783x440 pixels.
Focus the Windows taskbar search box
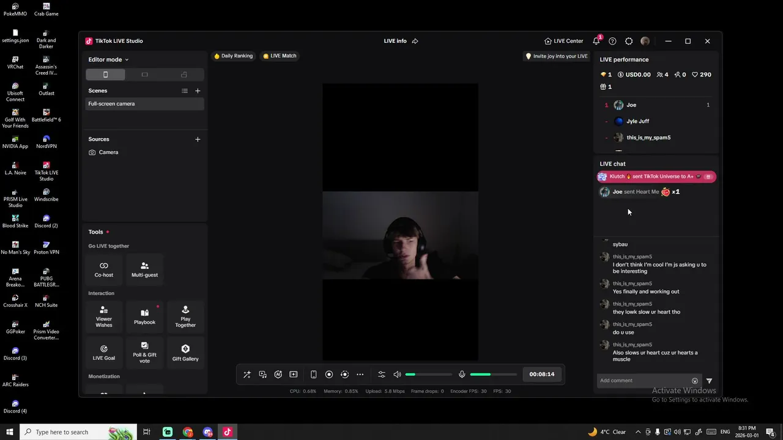coord(78,432)
